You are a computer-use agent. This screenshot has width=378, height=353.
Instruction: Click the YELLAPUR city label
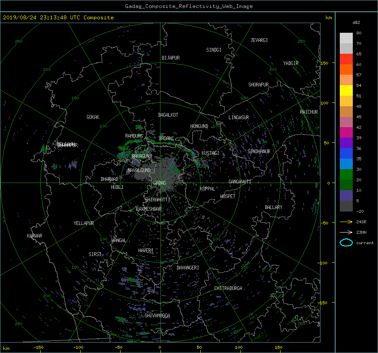pyautogui.click(x=84, y=223)
